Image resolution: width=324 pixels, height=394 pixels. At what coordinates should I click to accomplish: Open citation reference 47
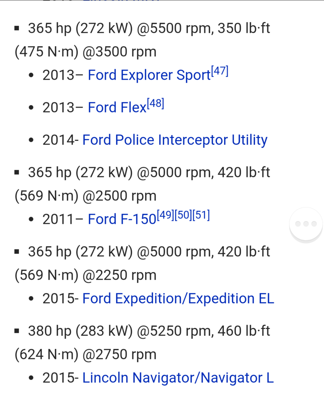219,71
